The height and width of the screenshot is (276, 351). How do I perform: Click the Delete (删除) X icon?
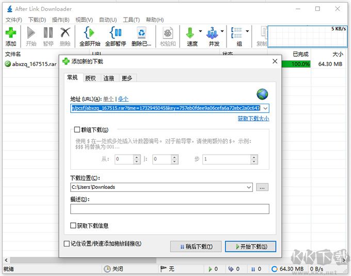point(65,33)
